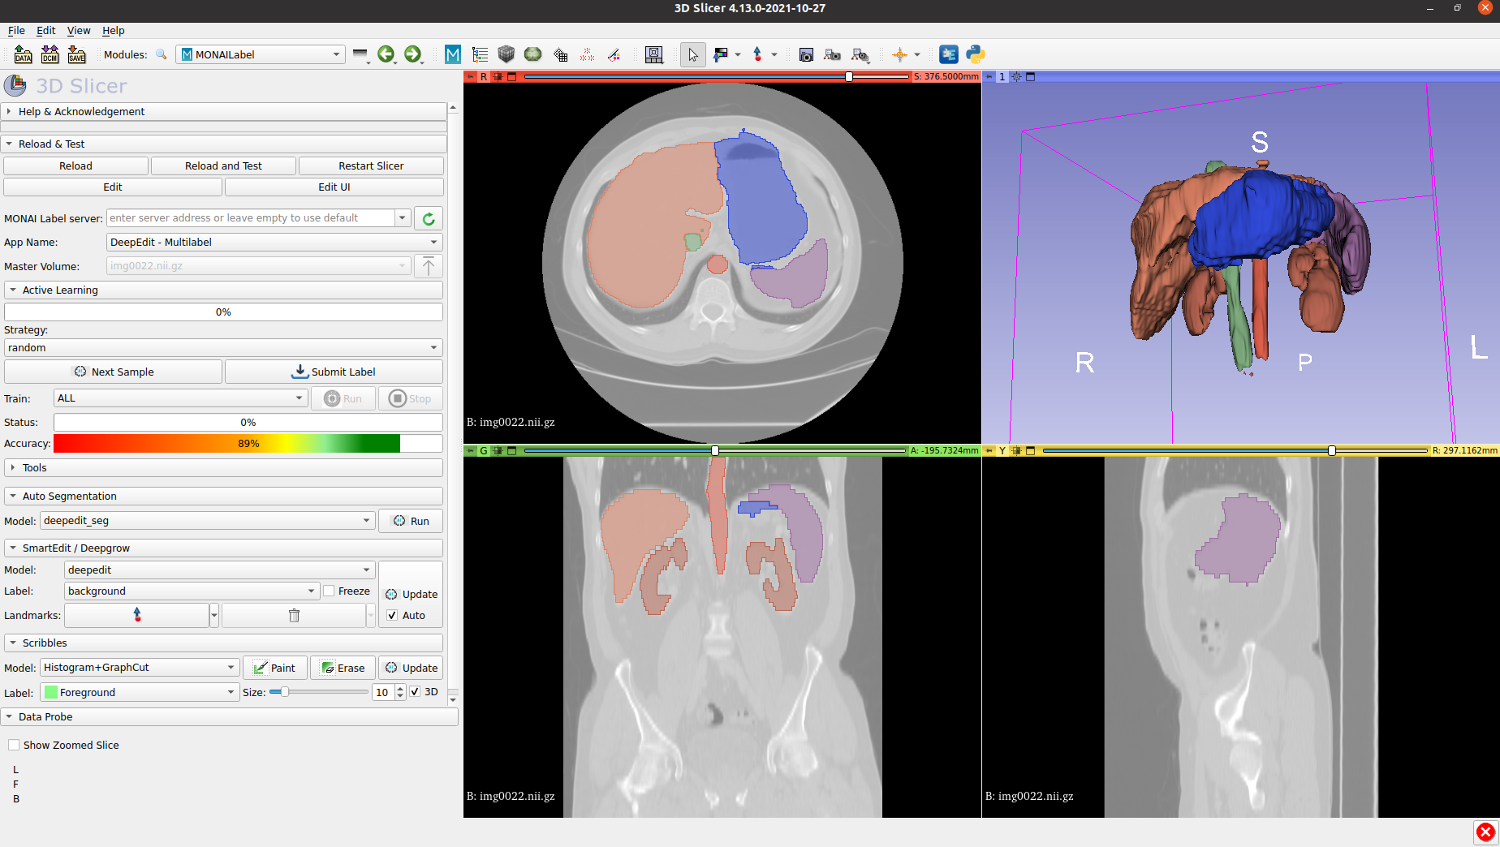Click the green slice offset slider handle

click(715, 450)
